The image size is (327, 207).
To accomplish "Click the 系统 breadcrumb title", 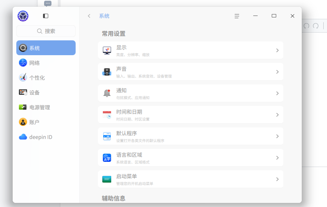I will tap(104, 16).
